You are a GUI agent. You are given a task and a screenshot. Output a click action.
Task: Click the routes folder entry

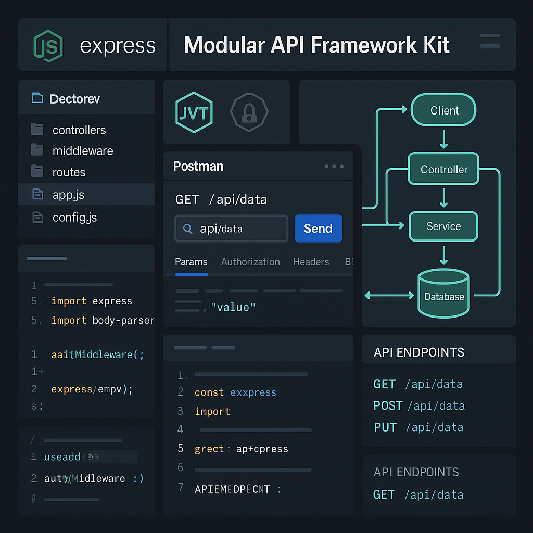(68, 172)
